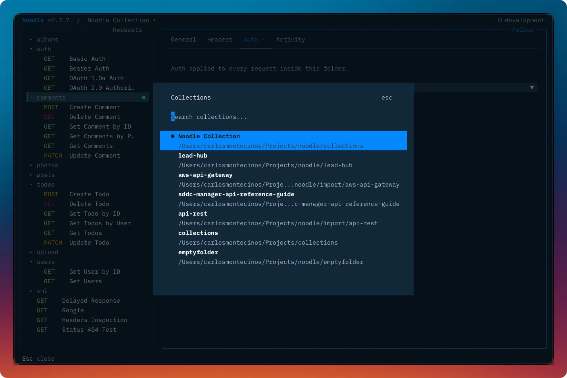Click the development environment database icon

(500, 20)
